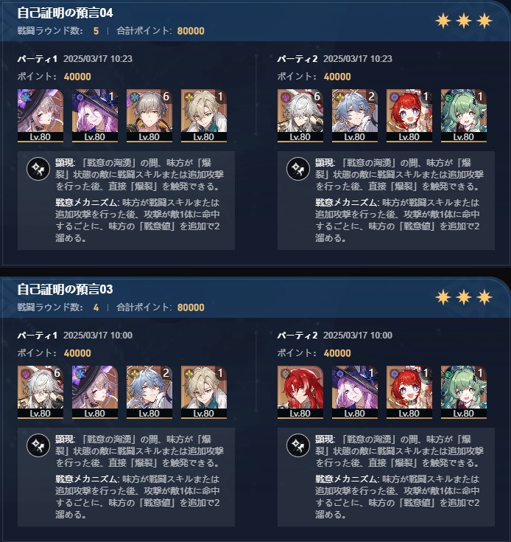Click the middle star of 自己証明の預言04 rating
The image size is (511, 542).
(464, 21)
